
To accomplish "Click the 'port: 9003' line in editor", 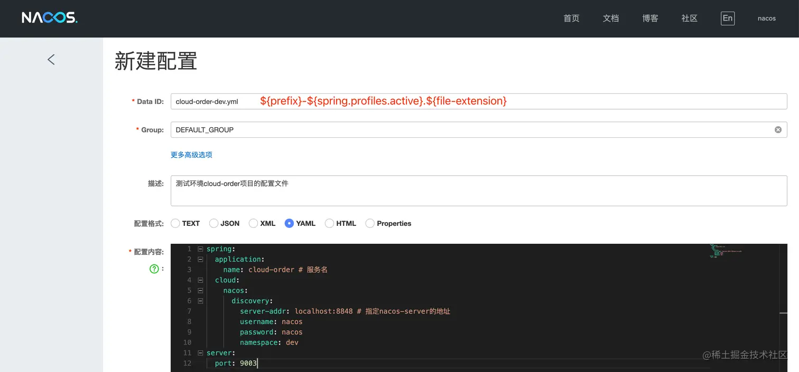I will (236, 363).
